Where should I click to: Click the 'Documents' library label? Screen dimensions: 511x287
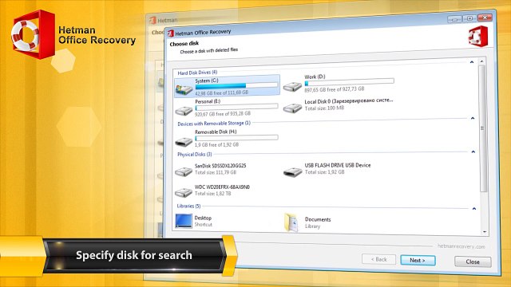318,219
